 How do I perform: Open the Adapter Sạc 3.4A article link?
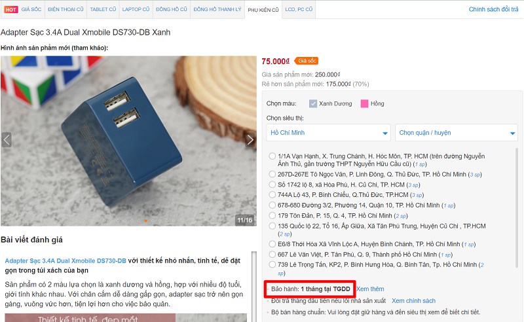point(65,261)
